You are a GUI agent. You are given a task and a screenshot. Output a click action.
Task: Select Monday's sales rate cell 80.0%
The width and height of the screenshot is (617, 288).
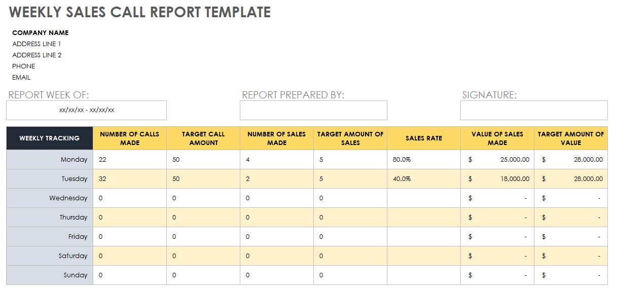pos(424,160)
